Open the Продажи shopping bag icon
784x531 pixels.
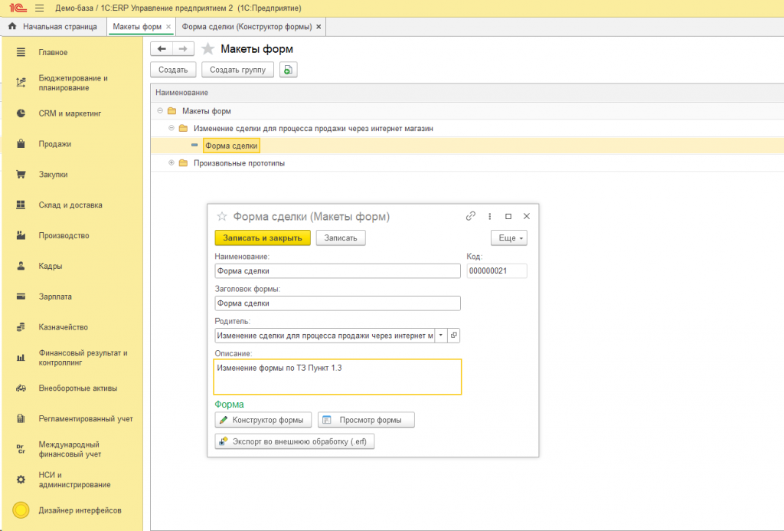point(21,143)
